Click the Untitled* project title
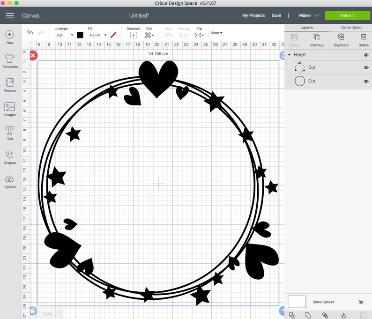The width and height of the screenshot is (372, 319). pos(139,15)
